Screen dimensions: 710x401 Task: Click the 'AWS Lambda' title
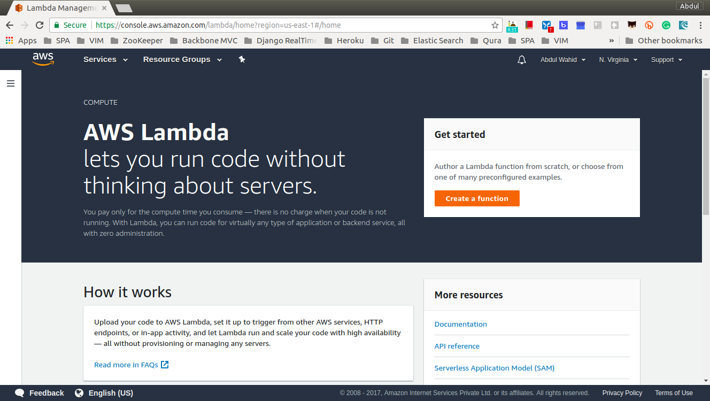tap(156, 133)
